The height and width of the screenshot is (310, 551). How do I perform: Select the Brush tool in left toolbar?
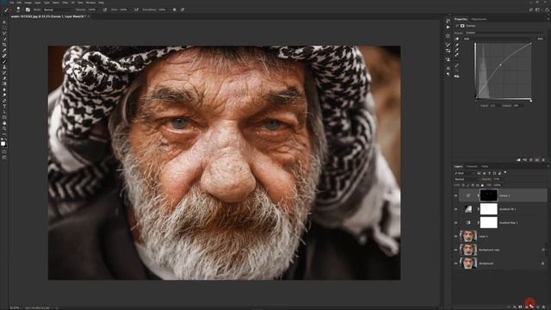4,61
